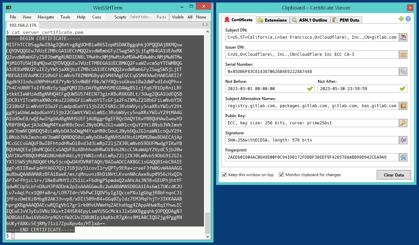The height and width of the screenshot is (245, 419).
Task: Click the Visible toolbar button
Action: [178, 17]
